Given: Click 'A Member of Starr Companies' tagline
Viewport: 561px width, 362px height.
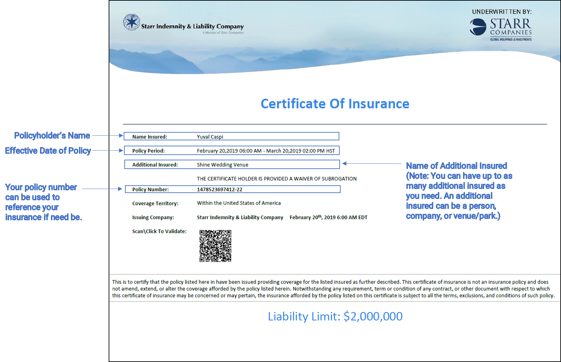Looking at the screenshot, I should click(223, 33).
